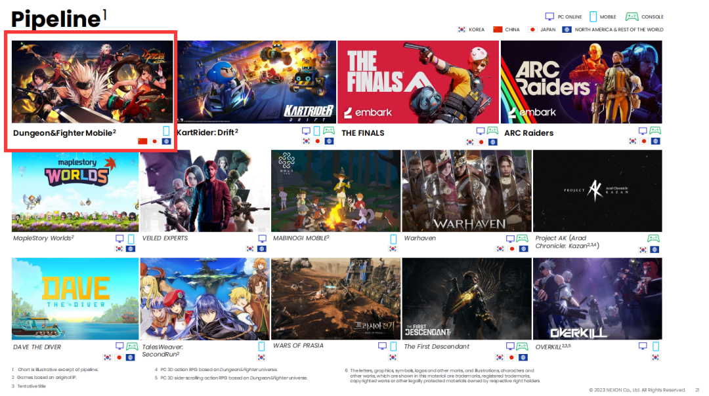
Task: Open the KartRider Drift artwork
Action: coord(257,82)
